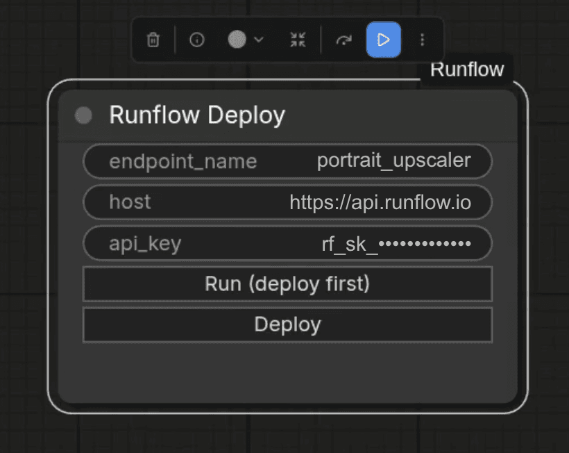Image resolution: width=569 pixels, height=453 pixels.
Task: Run the node with the blue play button
Action: pos(384,40)
